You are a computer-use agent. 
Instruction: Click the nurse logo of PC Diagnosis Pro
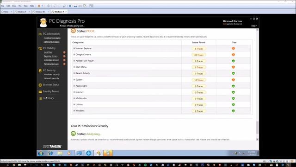pyautogui.click(x=43, y=23)
